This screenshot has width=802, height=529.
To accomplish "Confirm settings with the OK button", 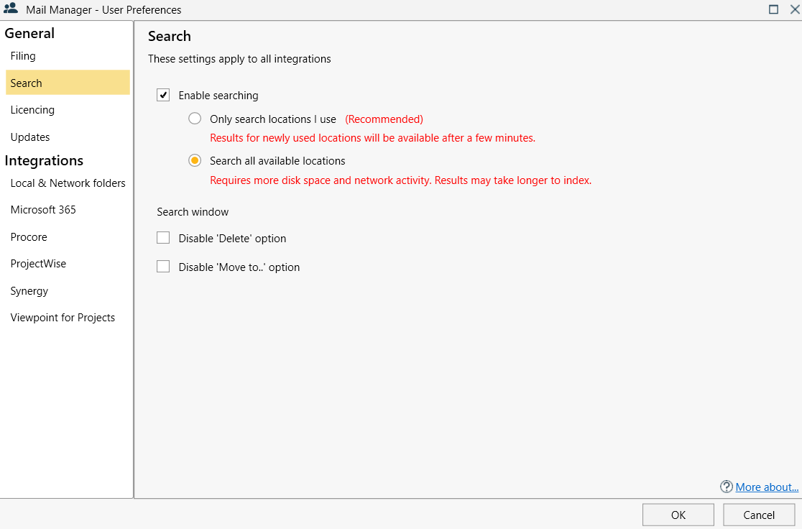I will point(678,514).
